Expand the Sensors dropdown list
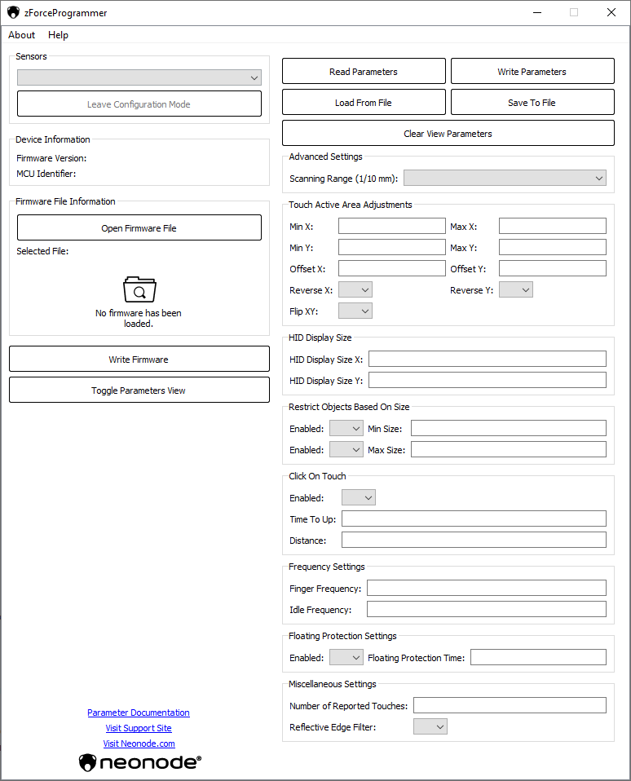Image resolution: width=631 pixels, height=781 pixels. pyautogui.click(x=139, y=77)
